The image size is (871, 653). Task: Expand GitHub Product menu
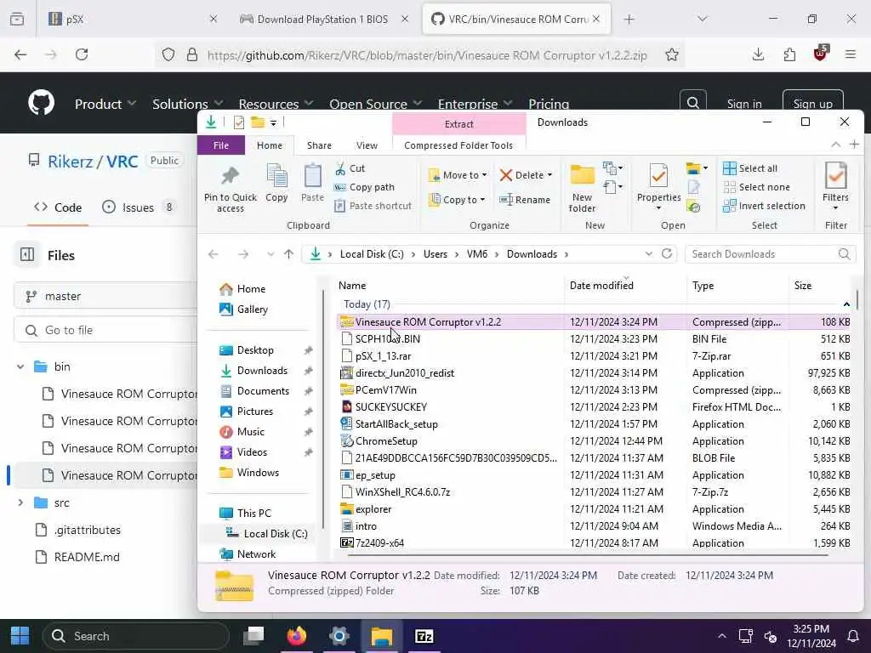(105, 104)
